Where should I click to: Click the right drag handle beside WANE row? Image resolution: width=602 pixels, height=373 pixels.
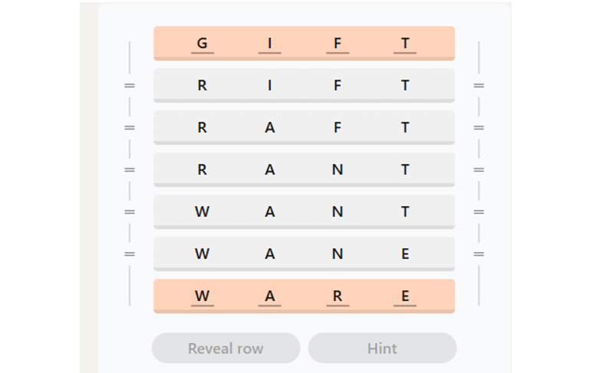coord(479,254)
